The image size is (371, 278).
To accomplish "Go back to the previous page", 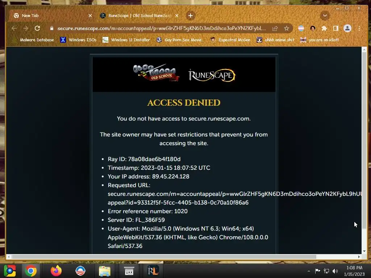I will (14, 28).
